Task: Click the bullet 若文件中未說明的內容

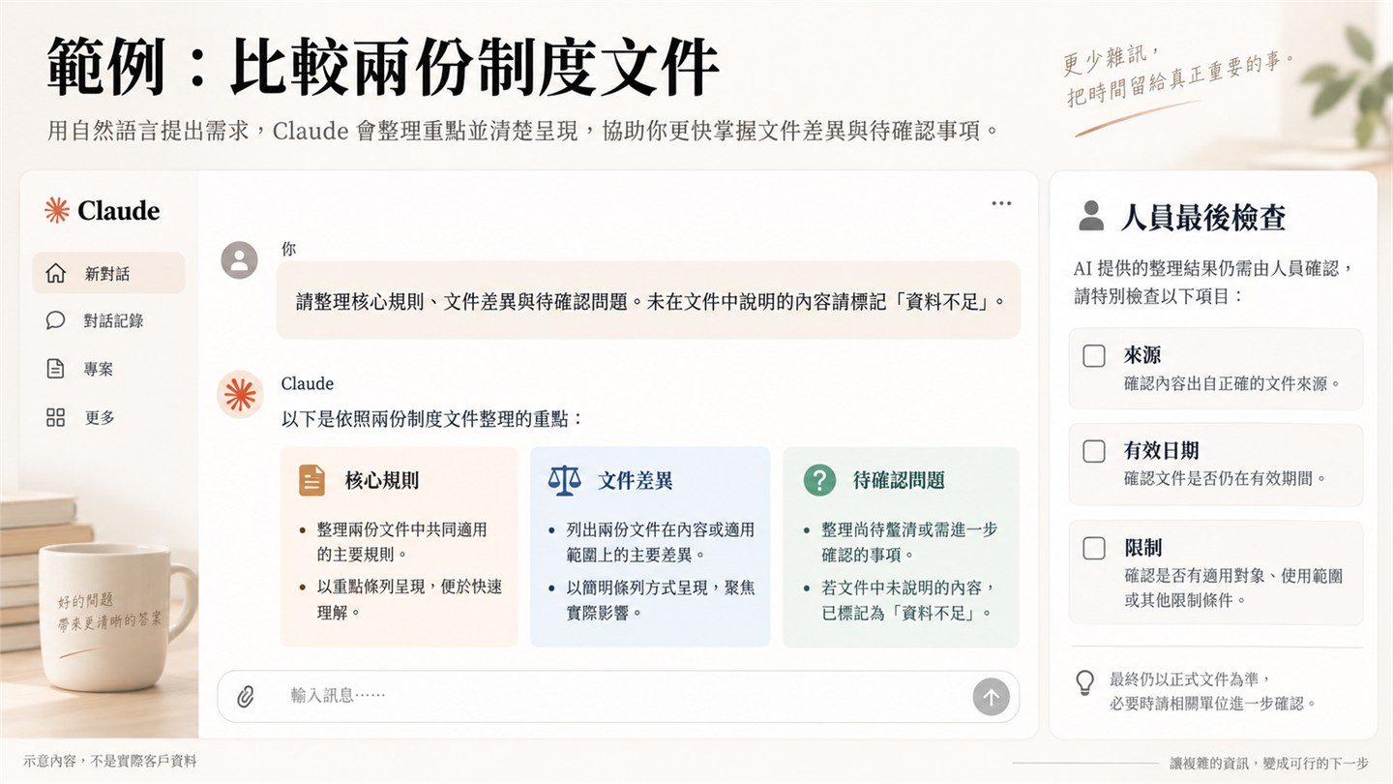Action: 909,599
